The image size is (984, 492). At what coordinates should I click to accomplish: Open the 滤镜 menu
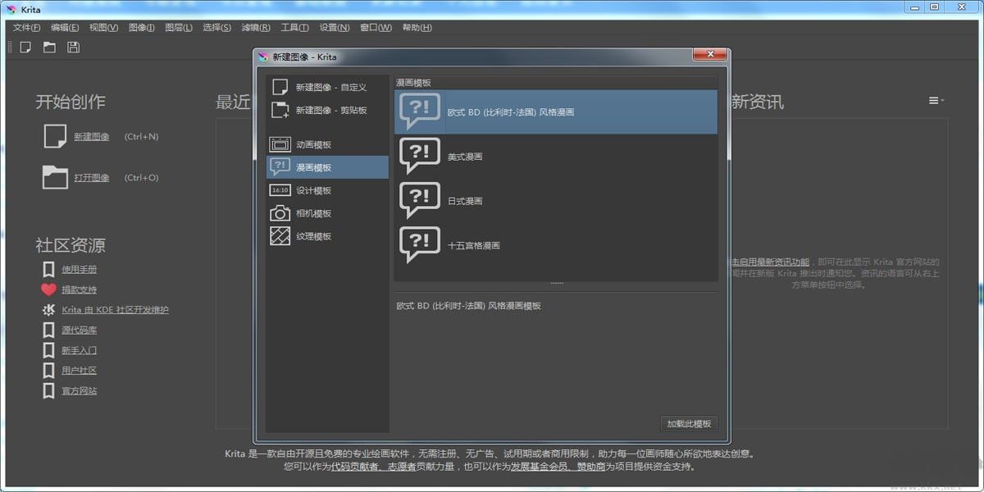255,27
